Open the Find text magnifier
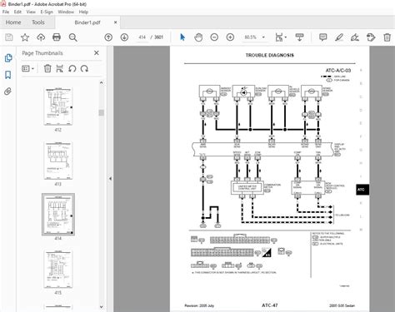395x312 pixels. click(x=72, y=37)
